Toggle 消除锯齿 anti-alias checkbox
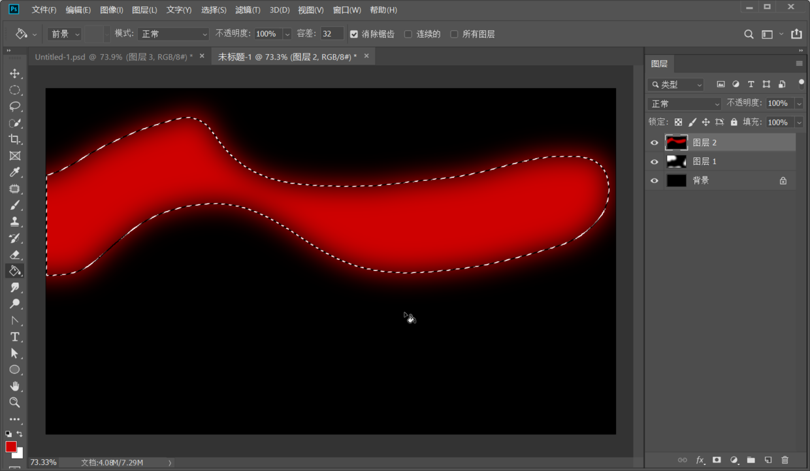The image size is (810, 471). click(354, 33)
